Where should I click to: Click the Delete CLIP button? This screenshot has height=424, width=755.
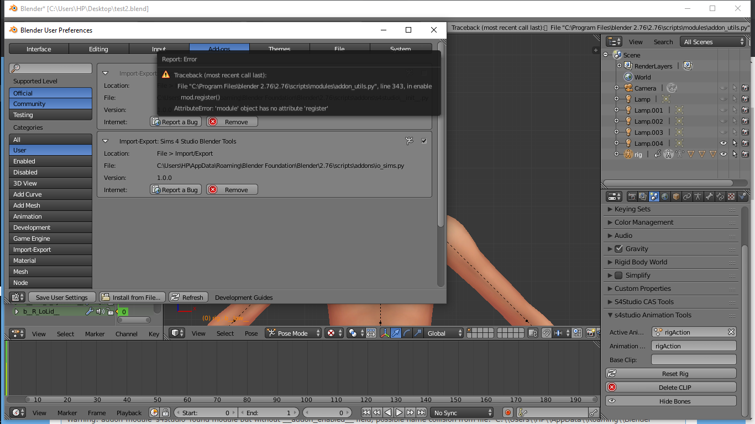tap(671, 387)
